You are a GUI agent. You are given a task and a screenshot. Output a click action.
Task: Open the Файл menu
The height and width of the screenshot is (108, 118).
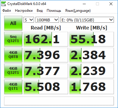coord(6,11)
